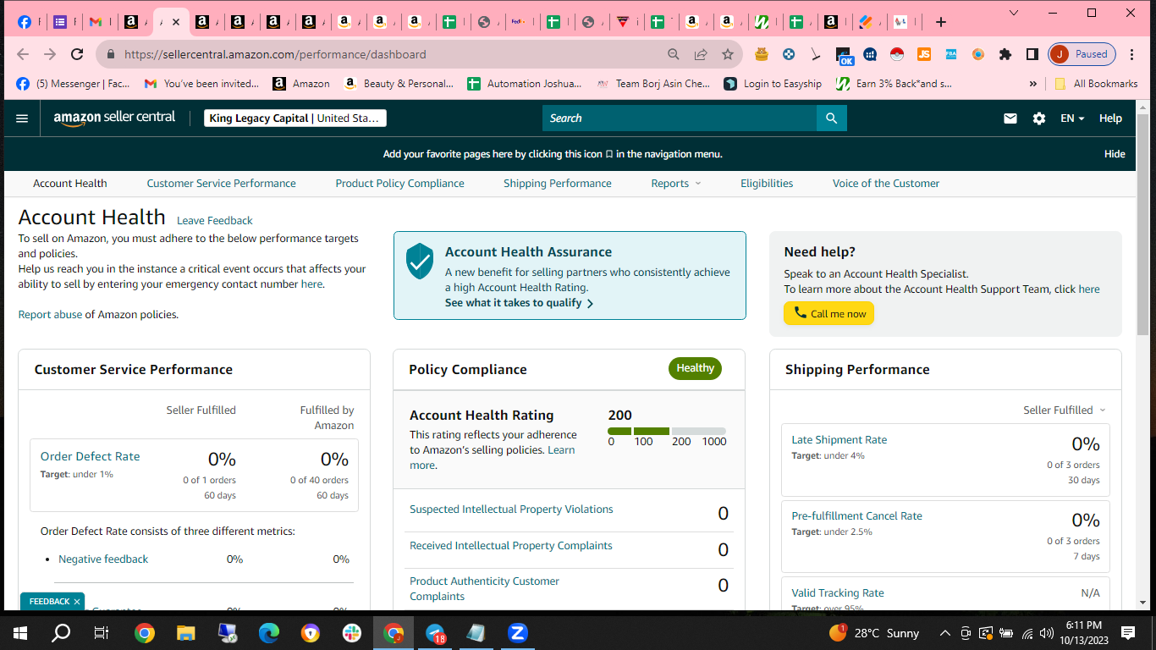Open the Reports dropdown menu
This screenshot has width=1156, height=650.
pos(676,183)
